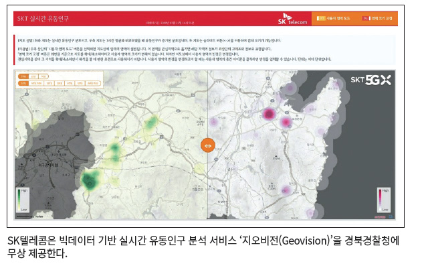The image size is (422, 266).
Task: Click the orange double-arrow map divider handle
Action: 208,145
